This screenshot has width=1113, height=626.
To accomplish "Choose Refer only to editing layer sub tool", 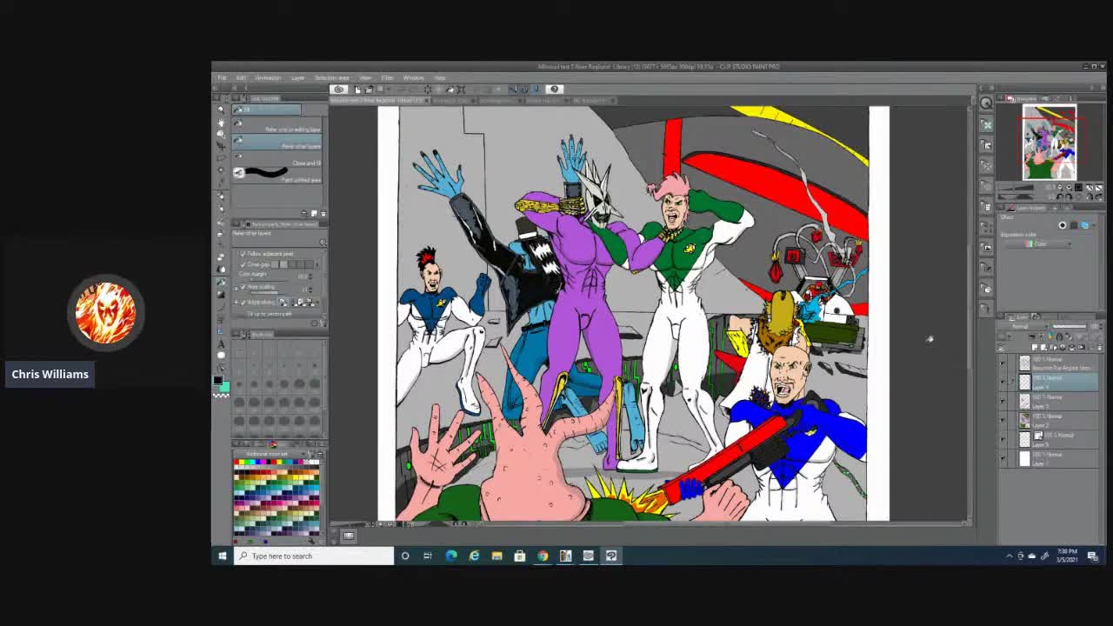I will coord(277,126).
